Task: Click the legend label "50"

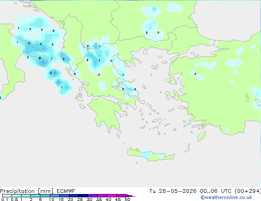Action: click(127, 199)
